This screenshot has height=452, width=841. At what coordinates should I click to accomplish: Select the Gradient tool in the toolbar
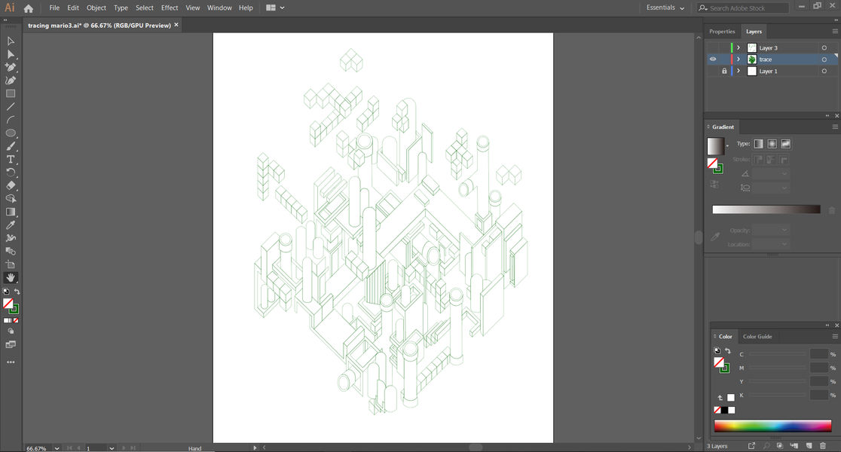tap(11, 212)
